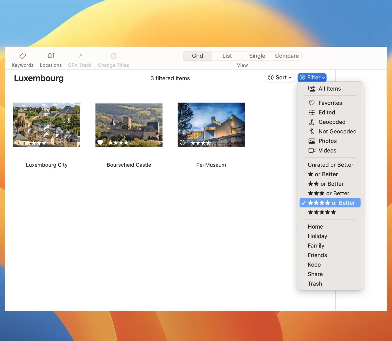Click the GPX Track toolbar icon

point(80,56)
